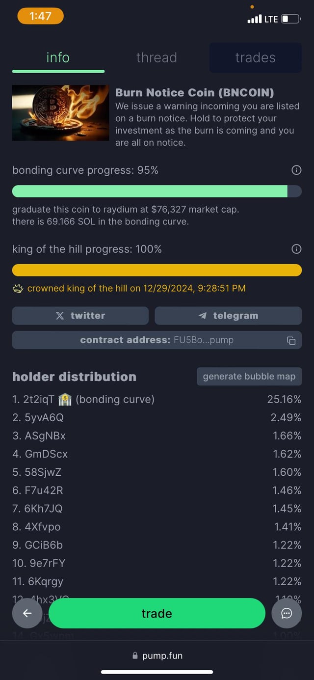Open the trades tab

[255, 57]
